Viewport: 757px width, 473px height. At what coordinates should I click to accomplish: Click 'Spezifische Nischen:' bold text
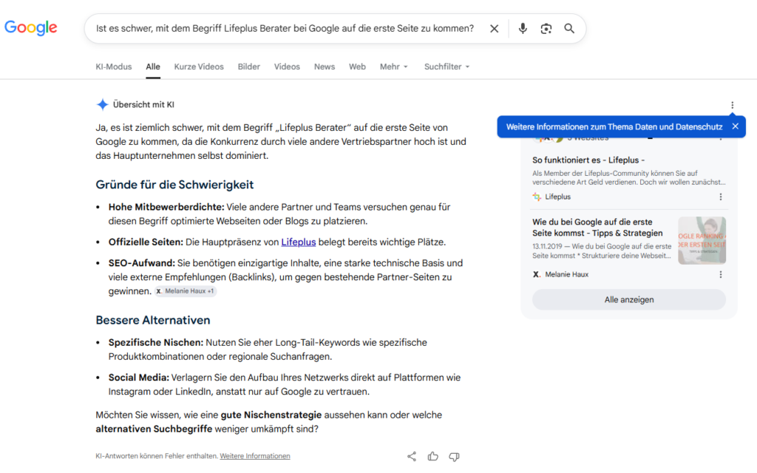(156, 343)
